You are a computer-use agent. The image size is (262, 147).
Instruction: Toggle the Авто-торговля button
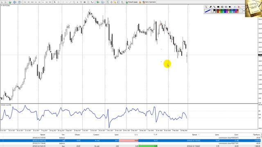point(149,2)
